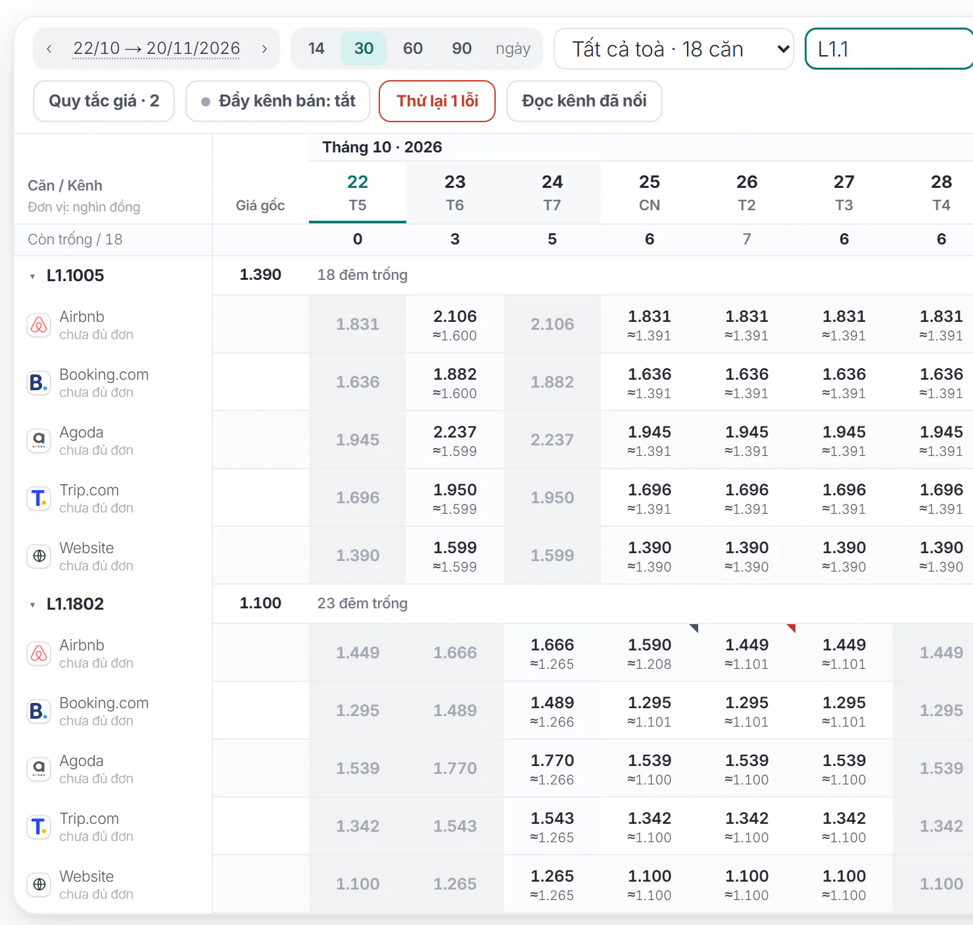
Task: Open Tất cả toà building dropdown
Action: (x=674, y=49)
